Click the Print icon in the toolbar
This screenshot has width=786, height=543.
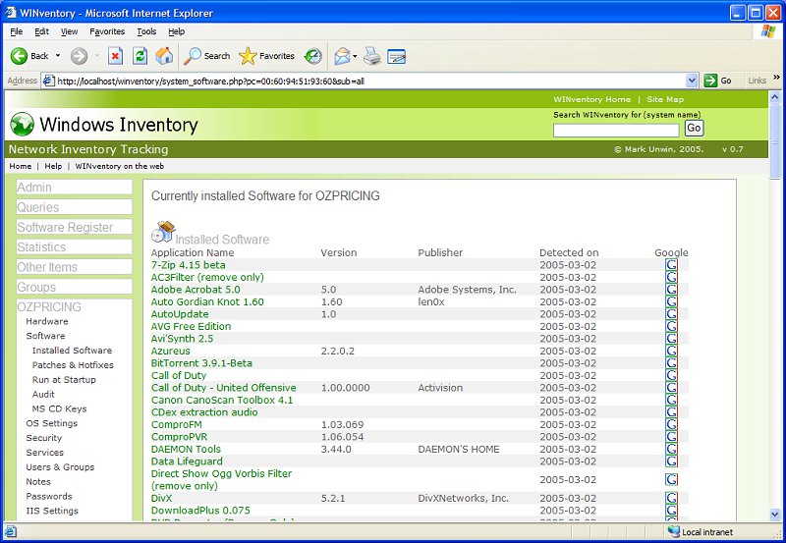[372, 56]
